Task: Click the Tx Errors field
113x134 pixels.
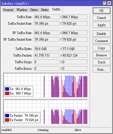Action: [x=47, y=69]
